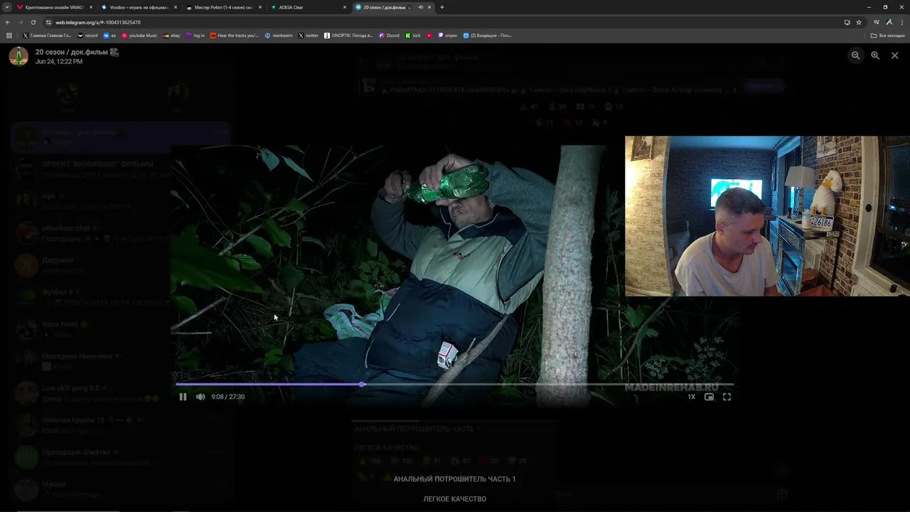Image resolution: width=910 pixels, height=512 pixels.
Task: Switch video to fullscreen
Action: [x=727, y=397]
